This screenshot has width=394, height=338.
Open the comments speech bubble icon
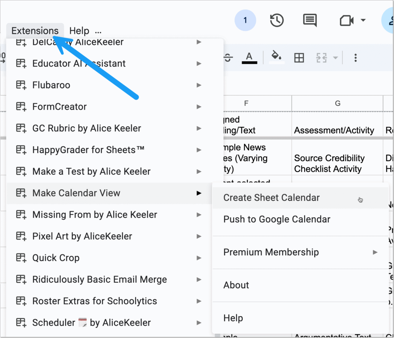pos(310,20)
